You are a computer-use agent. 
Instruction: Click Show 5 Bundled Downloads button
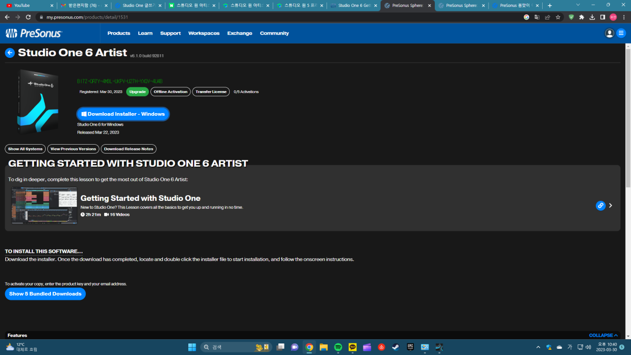[x=45, y=293]
